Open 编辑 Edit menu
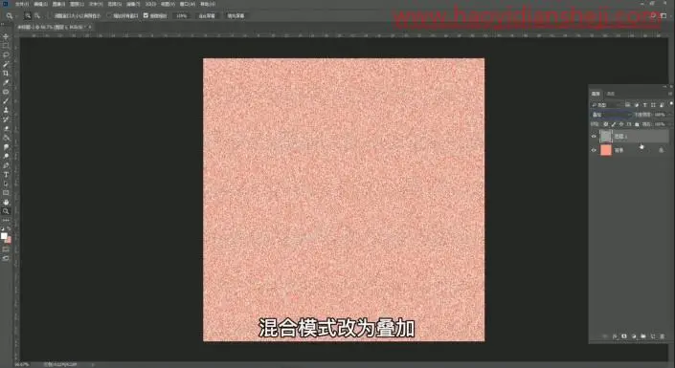This screenshot has width=675, height=368. 40,4
